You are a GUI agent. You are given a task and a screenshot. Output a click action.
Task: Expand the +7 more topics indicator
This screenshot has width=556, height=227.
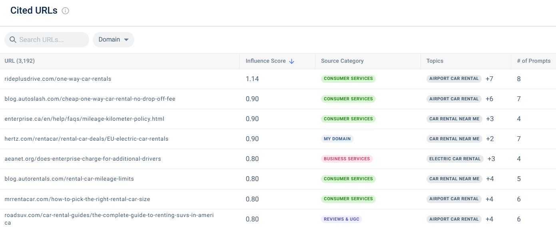click(x=490, y=79)
